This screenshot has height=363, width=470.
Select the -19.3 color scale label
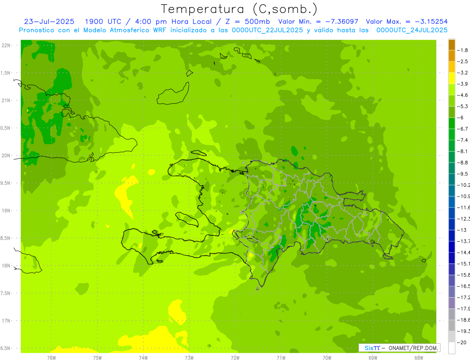(464, 331)
